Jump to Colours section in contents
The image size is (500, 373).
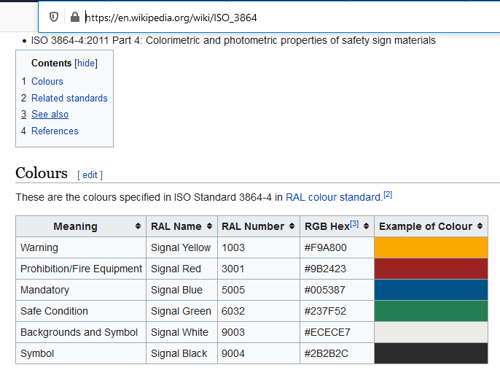tap(47, 82)
